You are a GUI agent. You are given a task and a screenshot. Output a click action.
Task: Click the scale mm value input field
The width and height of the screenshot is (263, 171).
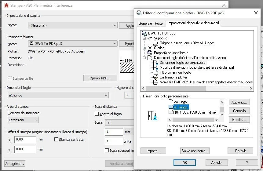pos(114,132)
